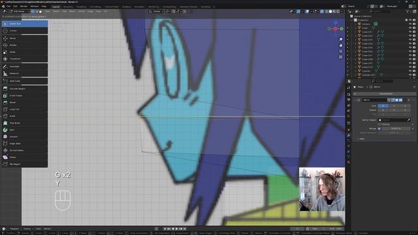Select the Move tool
This screenshot has width=418, height=235.
pyautogui.click(x=25, y=39)
